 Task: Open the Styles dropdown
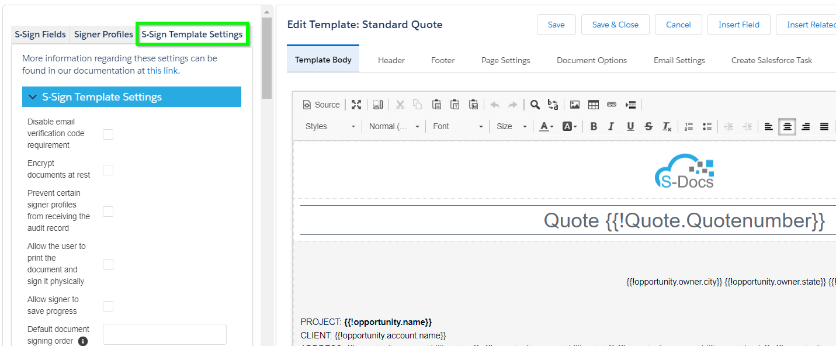330,126
